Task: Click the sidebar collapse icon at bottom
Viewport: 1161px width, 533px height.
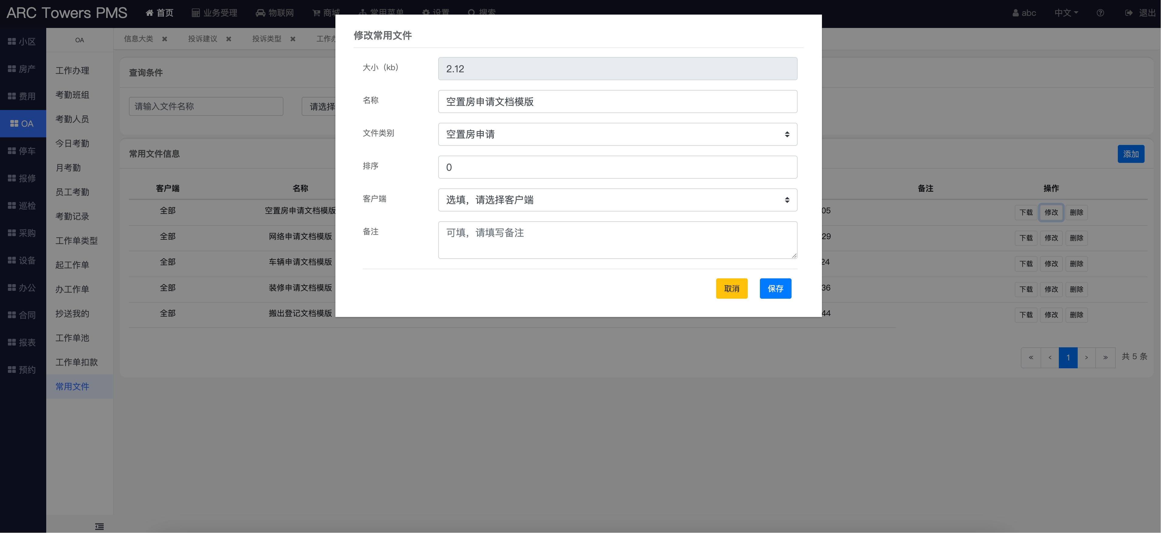Action: point(99,526)
